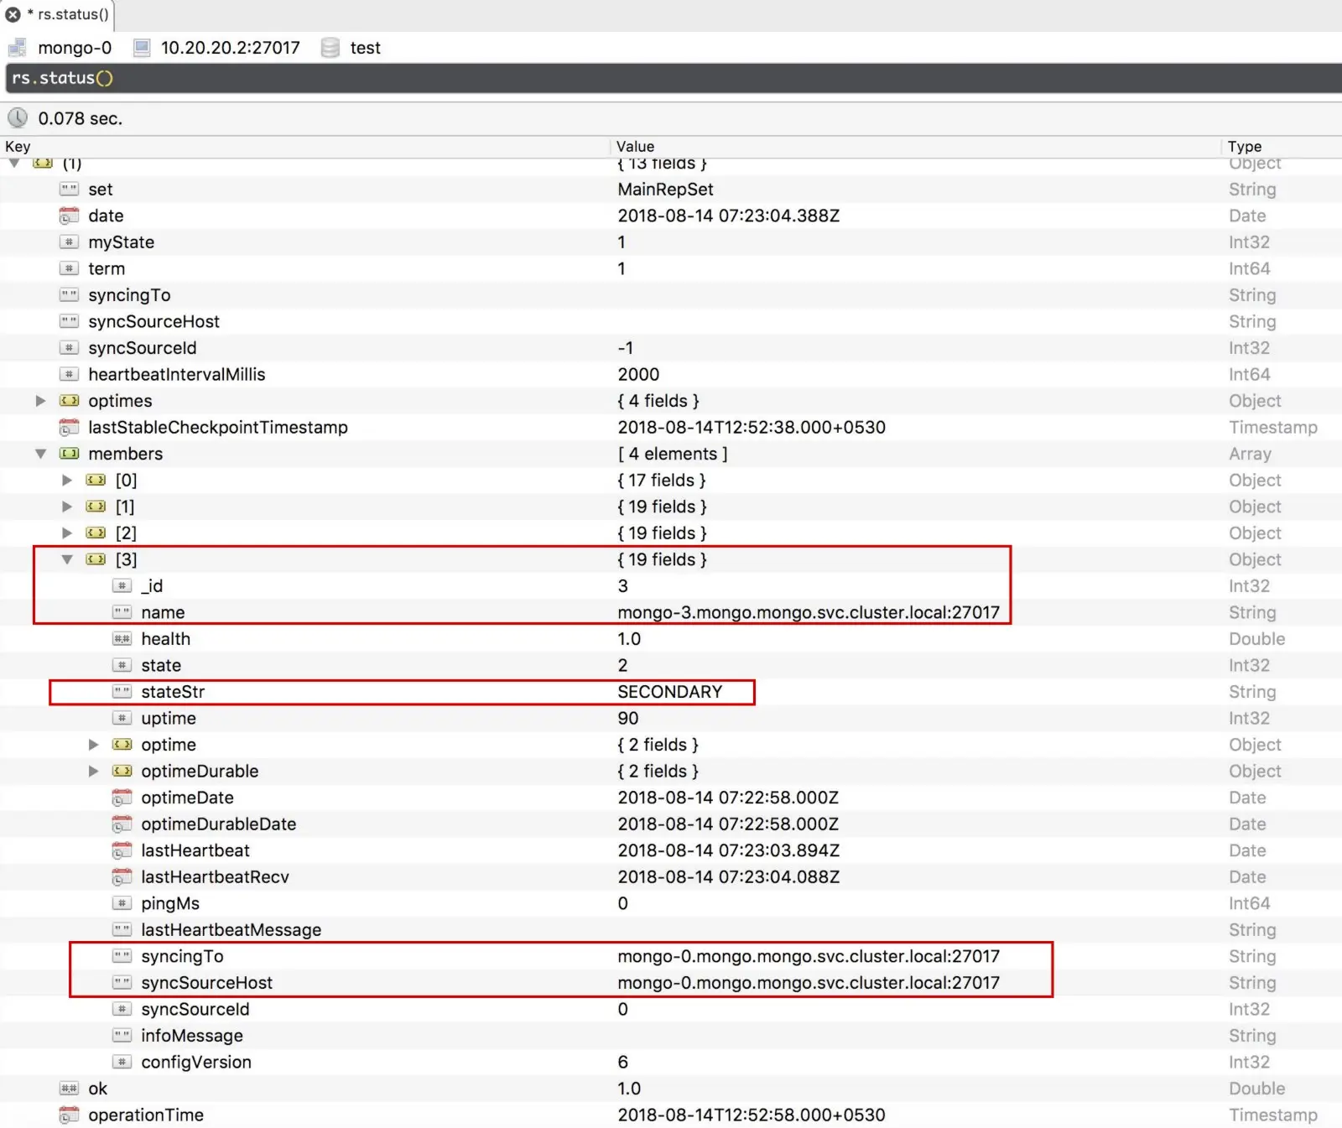Select the lastHeartbeatMessage key
The image size is (1342, 1128).
231,930
